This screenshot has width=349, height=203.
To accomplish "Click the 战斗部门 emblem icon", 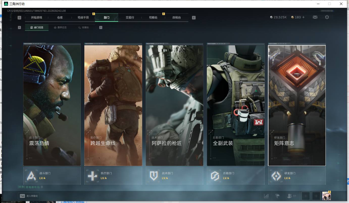I will (x=32, y=176).
